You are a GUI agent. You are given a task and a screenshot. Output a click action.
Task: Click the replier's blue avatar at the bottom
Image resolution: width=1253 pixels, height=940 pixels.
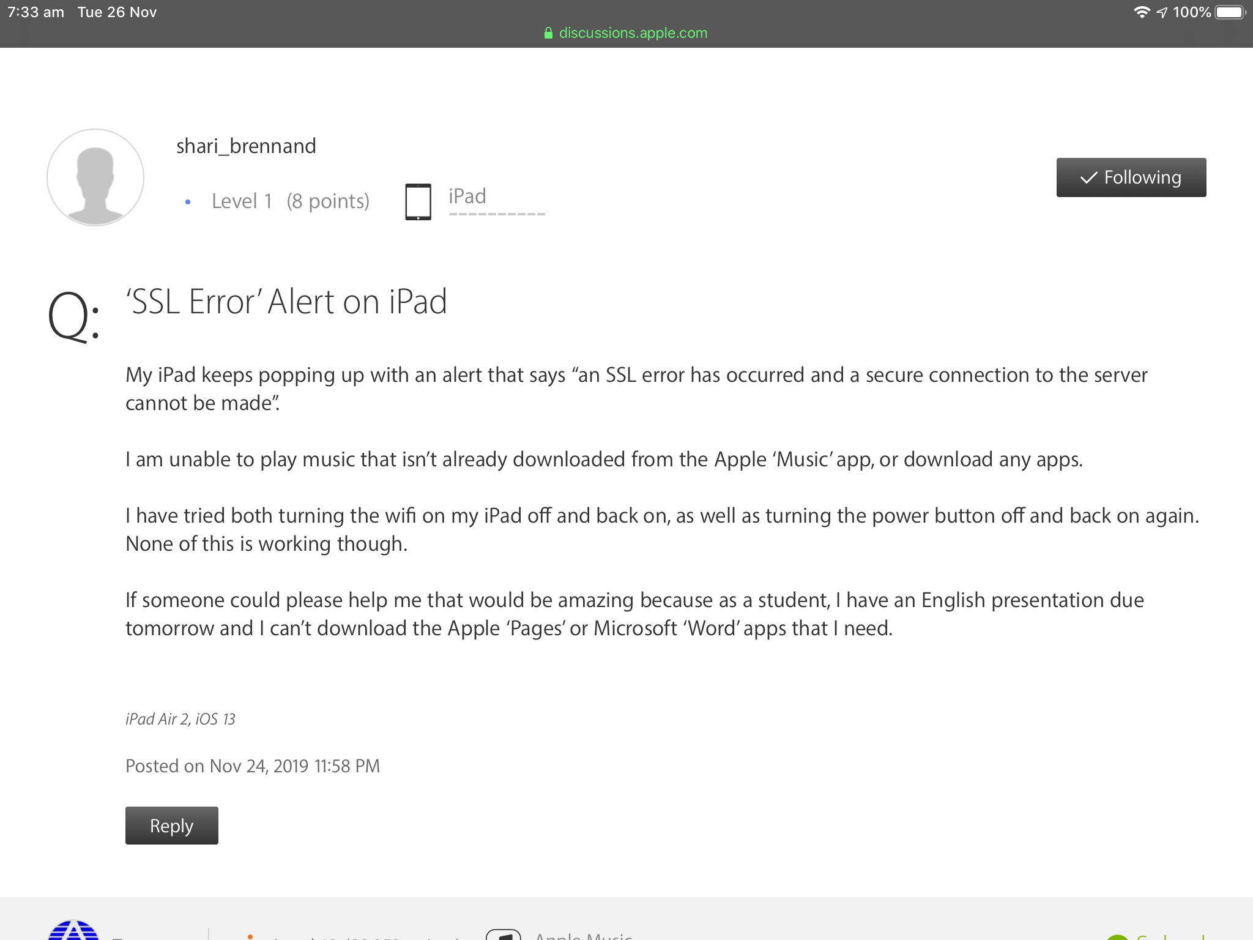point(73,930)
